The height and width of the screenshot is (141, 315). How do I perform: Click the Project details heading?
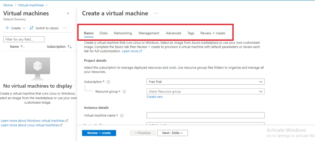pos(95,61)
